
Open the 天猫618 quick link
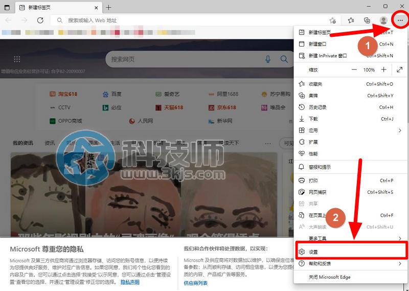pyautogui.click(x=169, y=107)
